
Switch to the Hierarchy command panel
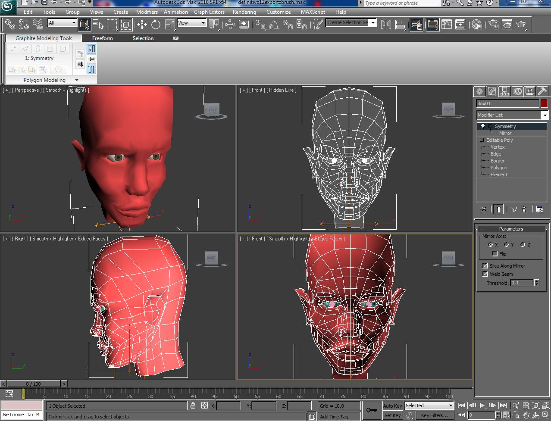click(x=504, y=91)
